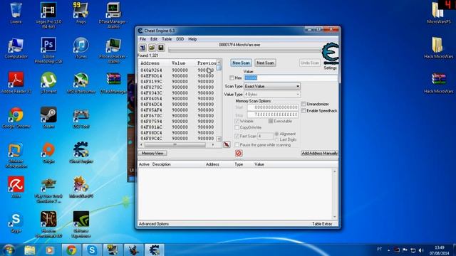
Task: Click the Next Scan button
Action: [x=265, y=63]
